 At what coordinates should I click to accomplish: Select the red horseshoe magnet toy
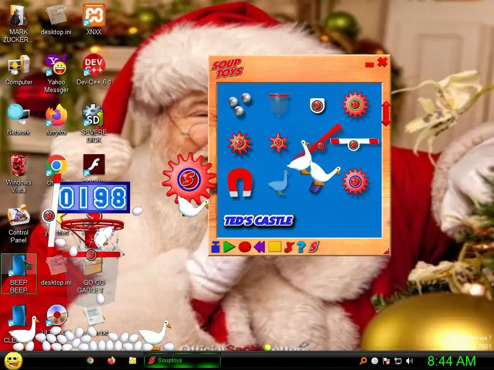pos(240,183)
